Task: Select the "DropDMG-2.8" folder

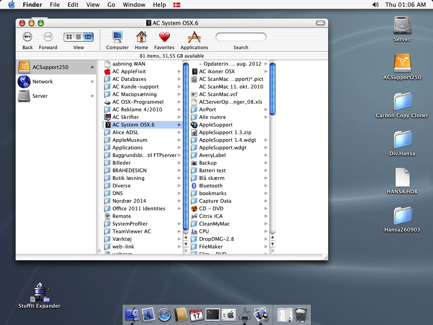Action: click(x=230, y=239)
